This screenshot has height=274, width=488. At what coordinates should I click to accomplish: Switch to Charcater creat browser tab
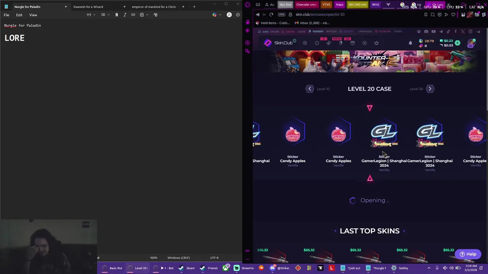click(306, 5)
